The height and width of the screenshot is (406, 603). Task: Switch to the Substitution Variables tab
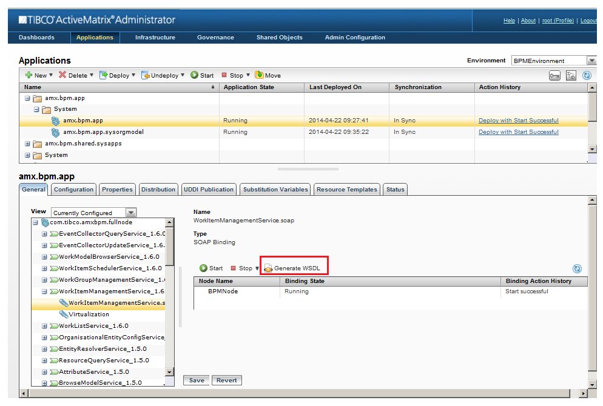click(275, 189)
